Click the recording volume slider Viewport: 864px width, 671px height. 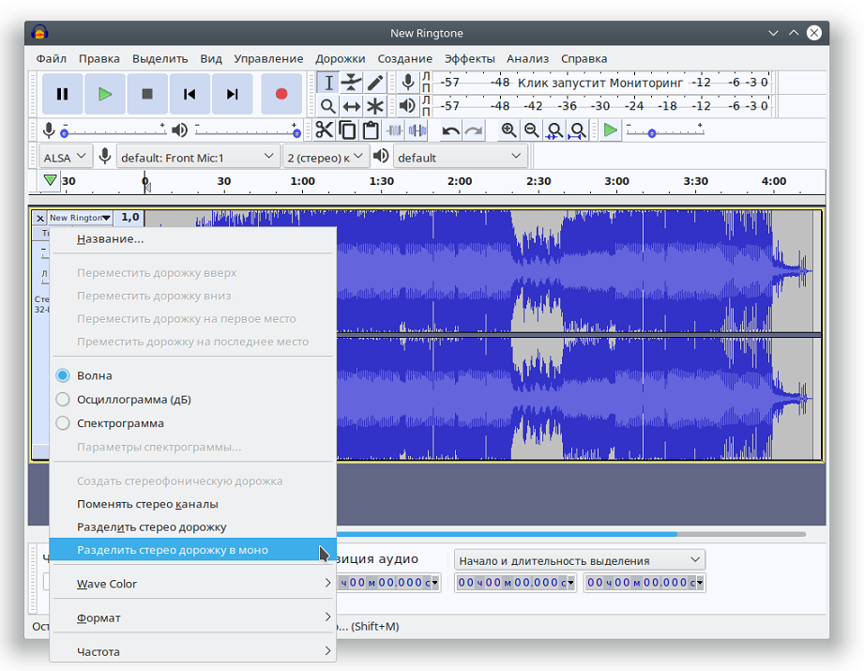click(113, 131)
